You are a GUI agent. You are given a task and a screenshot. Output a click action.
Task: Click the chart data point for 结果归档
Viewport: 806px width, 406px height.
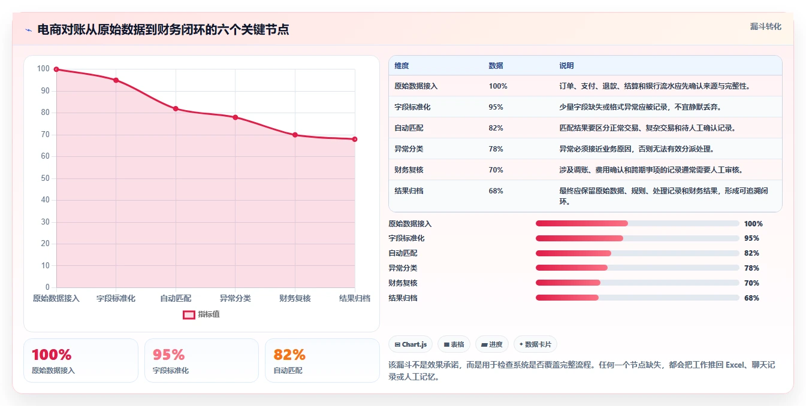(x=355, y=139)
